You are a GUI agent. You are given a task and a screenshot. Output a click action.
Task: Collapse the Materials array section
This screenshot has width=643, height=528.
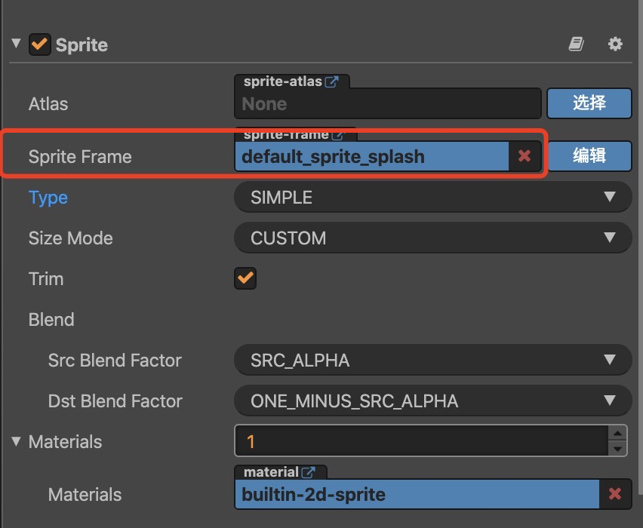(16, 441)
